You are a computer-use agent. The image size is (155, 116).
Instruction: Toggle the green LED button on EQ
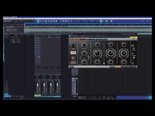coord(104,63)
